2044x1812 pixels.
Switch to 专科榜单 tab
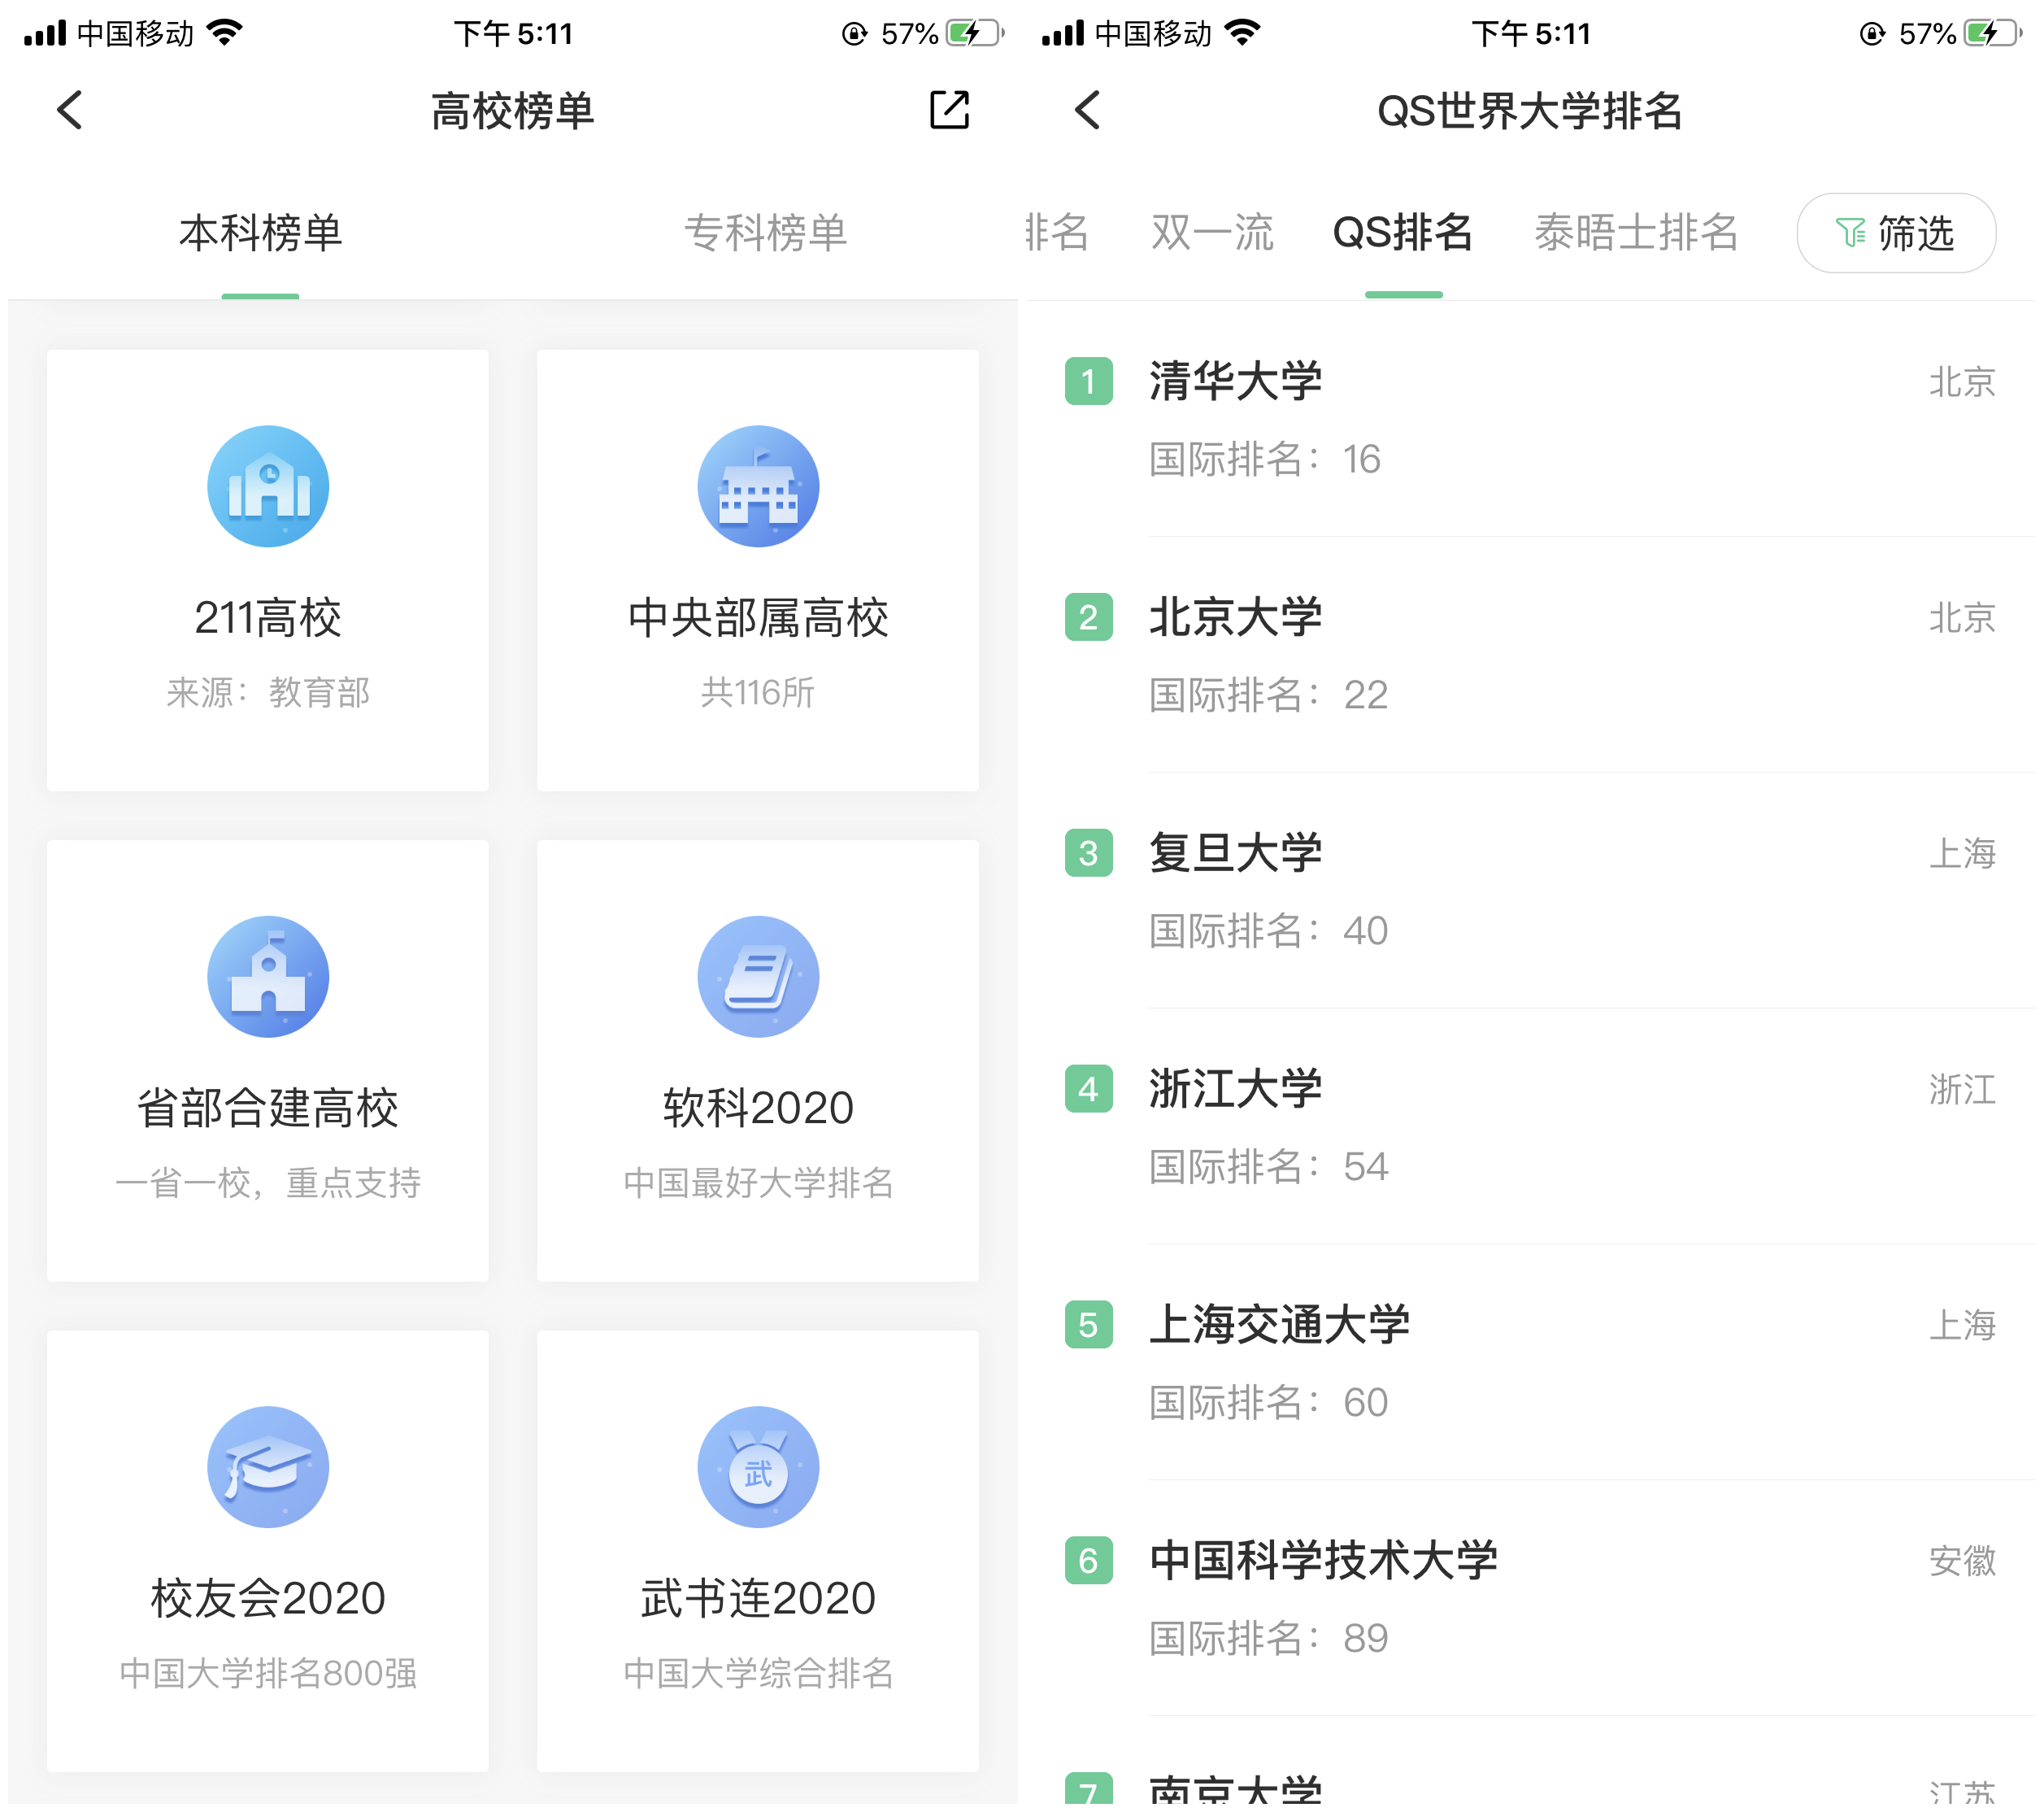coord(765,232)
